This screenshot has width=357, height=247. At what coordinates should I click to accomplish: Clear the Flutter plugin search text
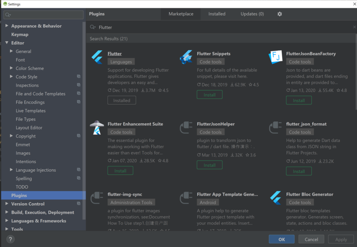[355, 27]
